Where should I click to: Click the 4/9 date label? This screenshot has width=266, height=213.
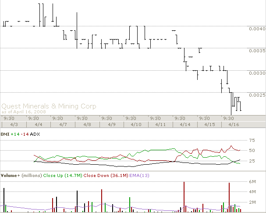(112, 125)
